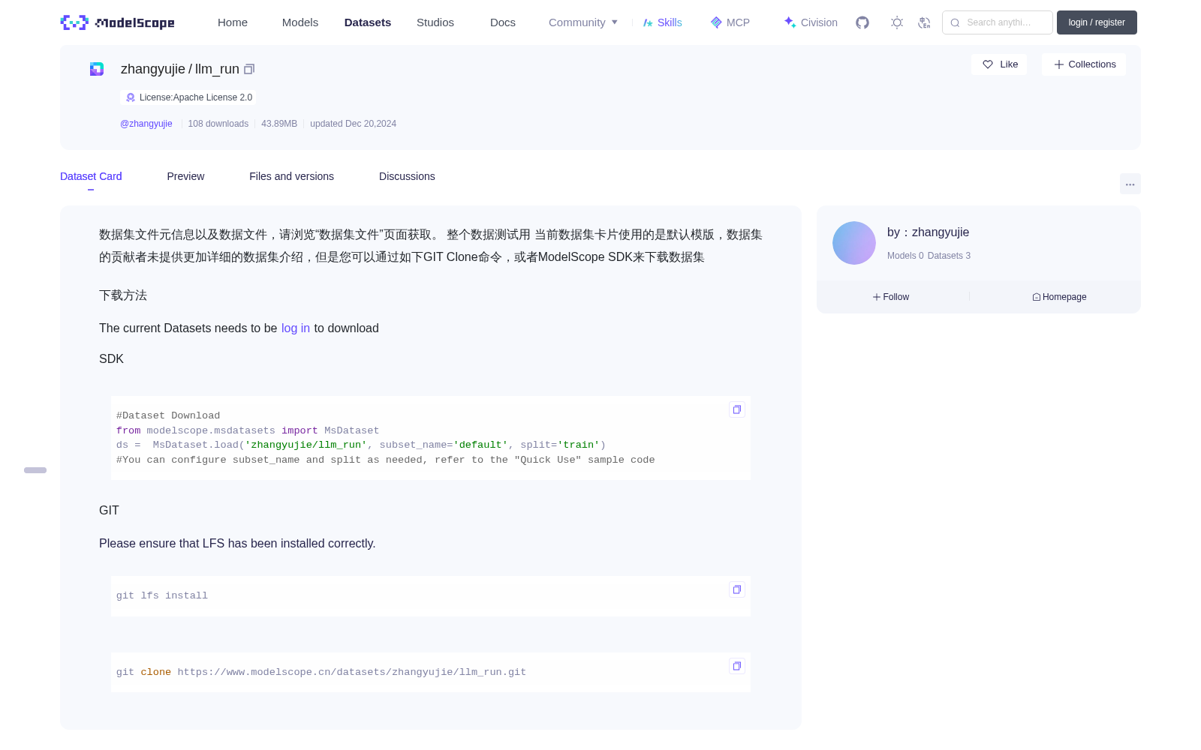Open the Docs navigation item
Screen dimensions: 1201x750
[503, 22]
